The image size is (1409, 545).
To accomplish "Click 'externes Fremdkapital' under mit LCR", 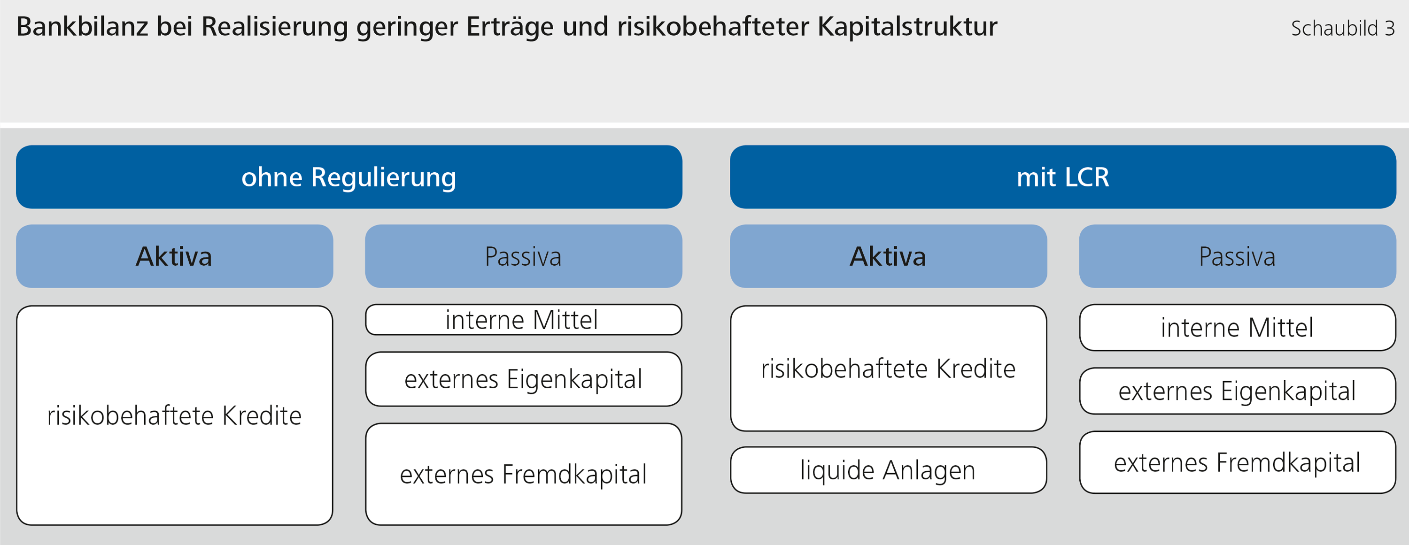I will pyautogui.click(x=1237, y=462).
